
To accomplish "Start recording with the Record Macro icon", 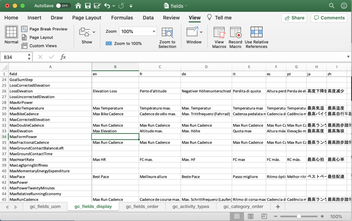I will point(235,37).
